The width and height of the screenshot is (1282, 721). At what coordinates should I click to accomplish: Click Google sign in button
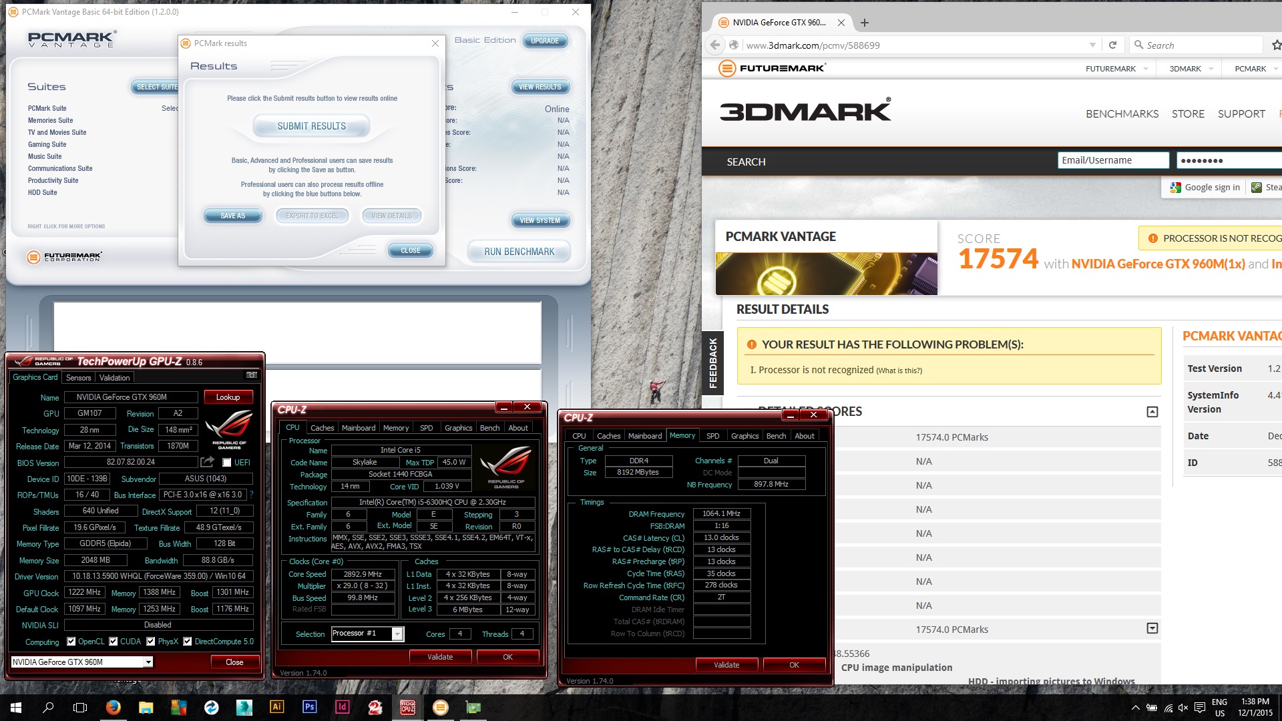pyautogui.click(x=1205, y=187)
